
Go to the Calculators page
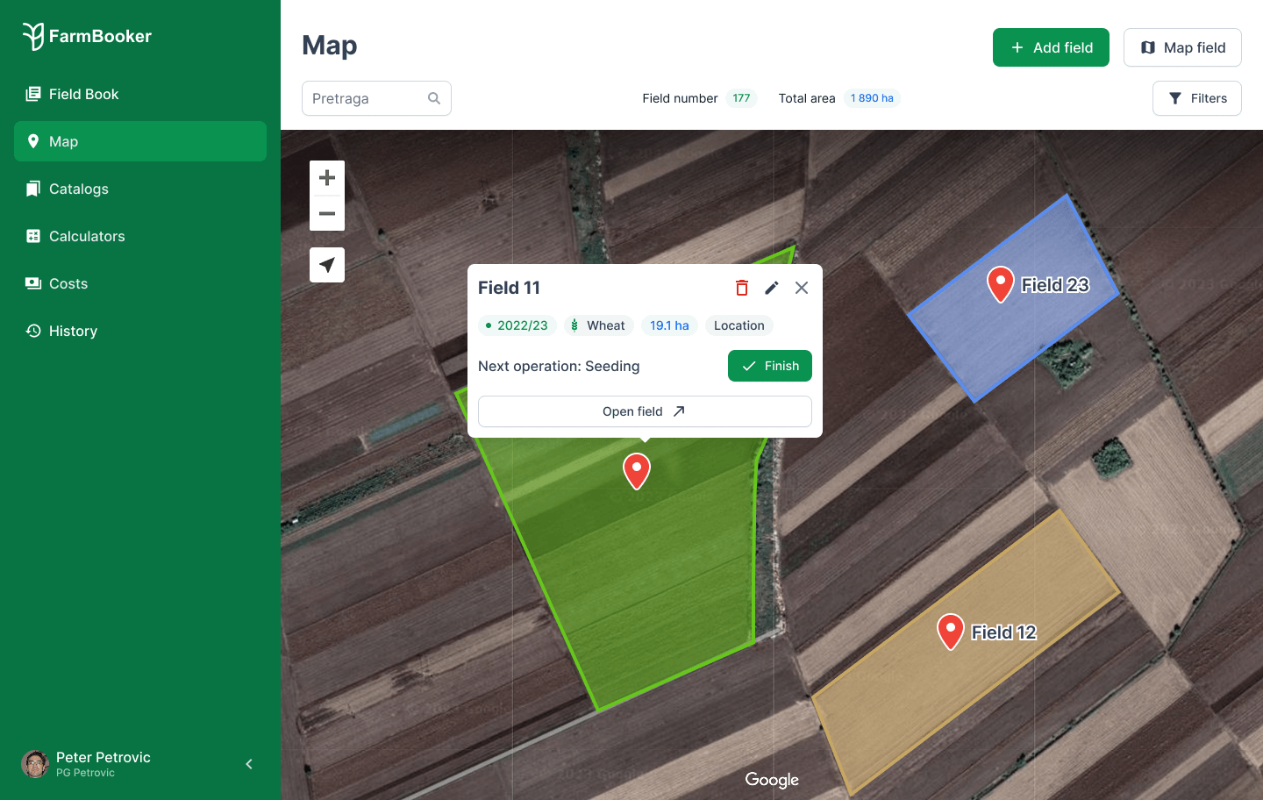[87, 236]
